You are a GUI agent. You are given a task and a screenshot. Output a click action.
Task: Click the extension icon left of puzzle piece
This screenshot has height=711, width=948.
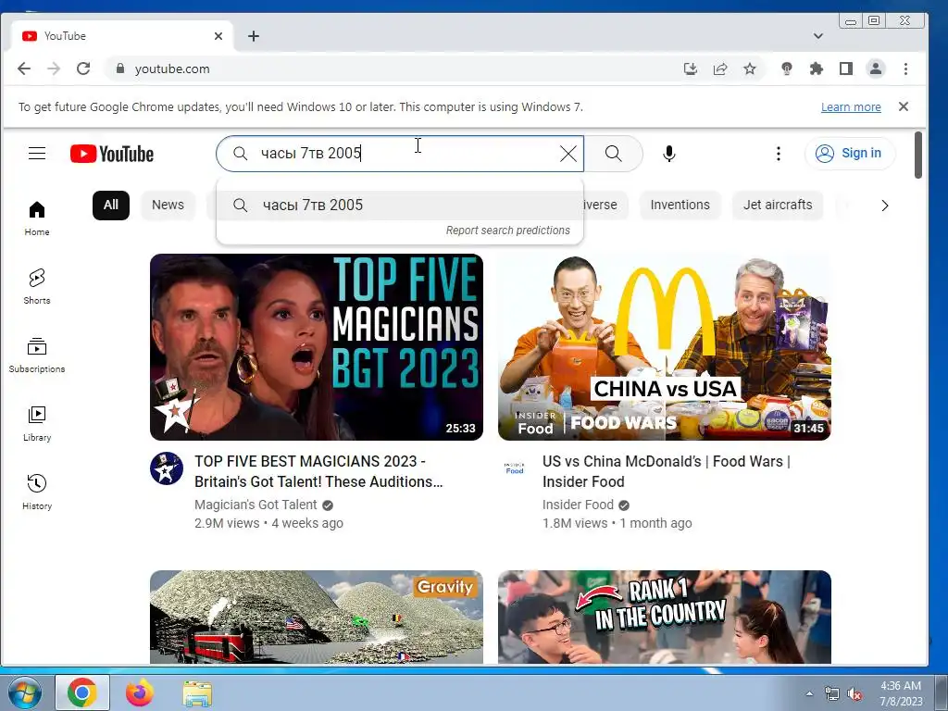787,69
